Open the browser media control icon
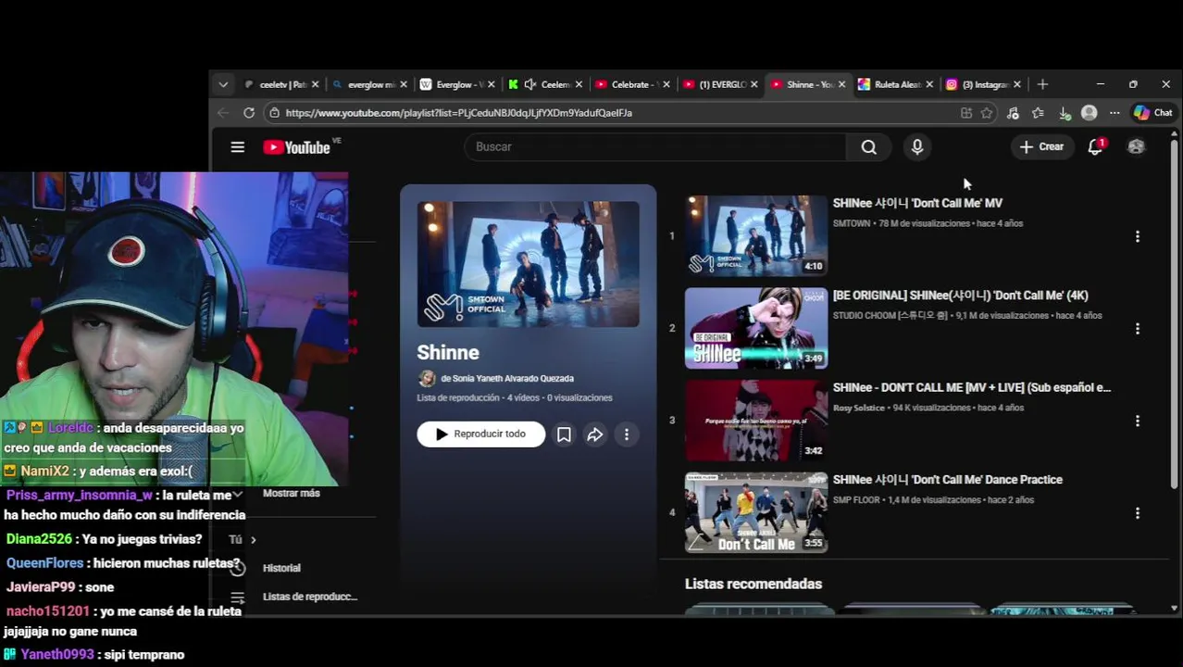Screen dimensions: 1183x667 pos(1013,112)
